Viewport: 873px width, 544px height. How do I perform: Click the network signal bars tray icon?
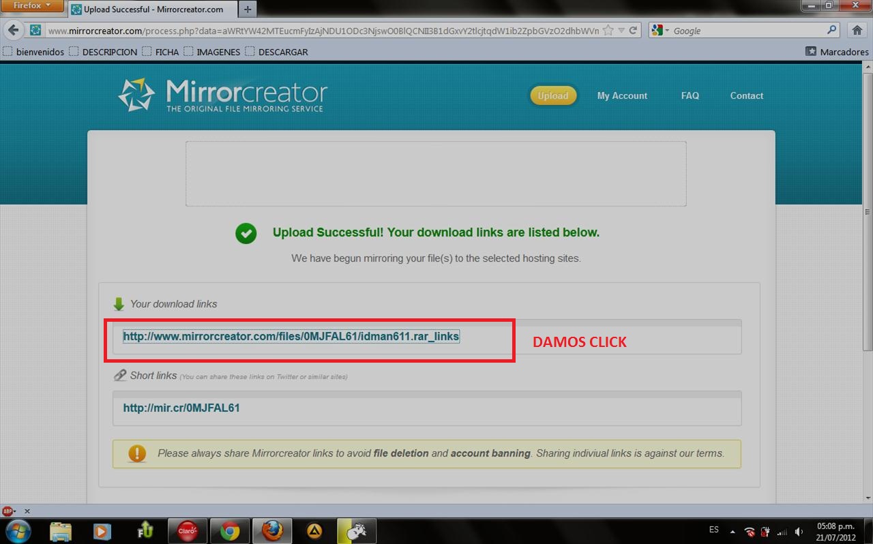[x=782, y=532]
